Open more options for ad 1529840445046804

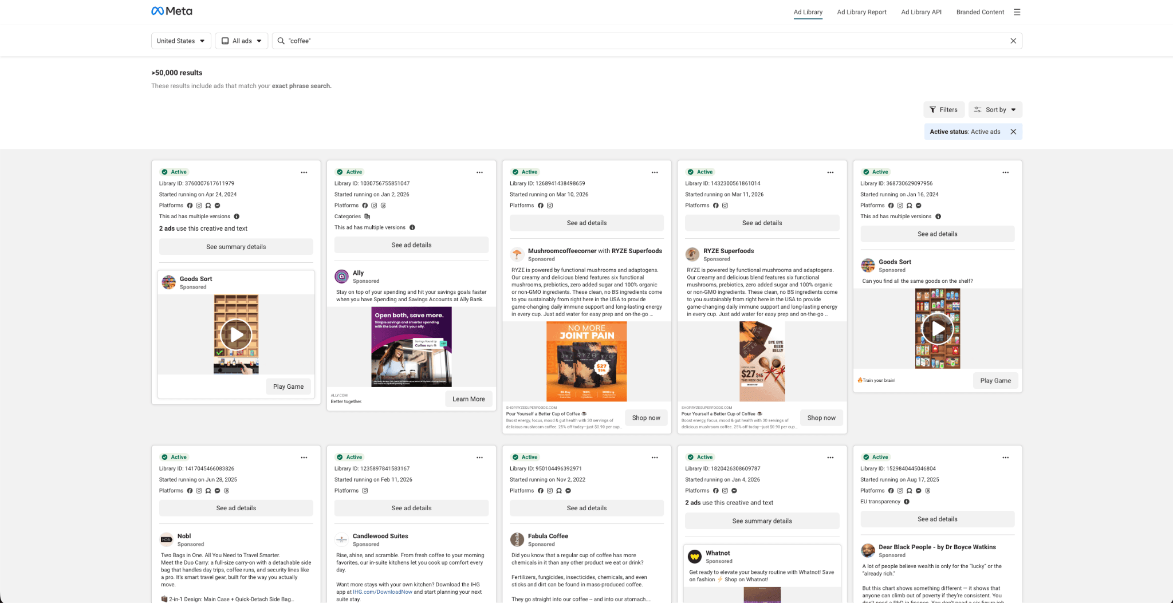pyautogui.click(x=1006, y=458)
